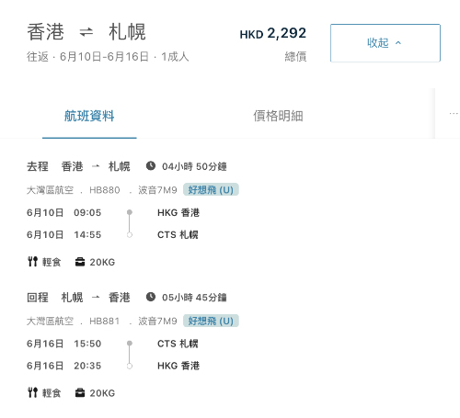Click outbound flight duration clock icon
Screen dimensions: 460x418
[x=151, y=166]
